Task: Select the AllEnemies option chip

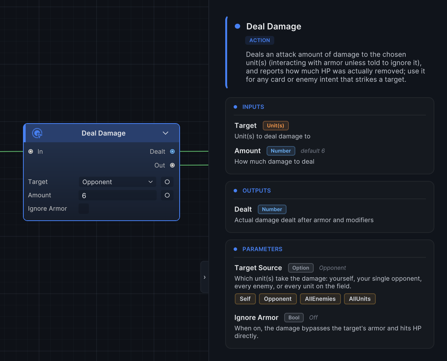Action: click(x=320, y=299)
